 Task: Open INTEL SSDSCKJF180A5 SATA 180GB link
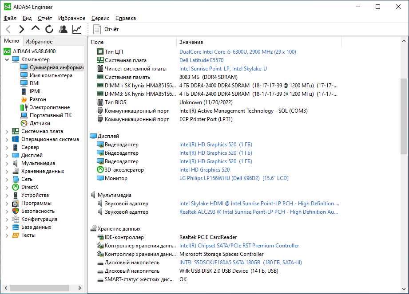point(241,263)
